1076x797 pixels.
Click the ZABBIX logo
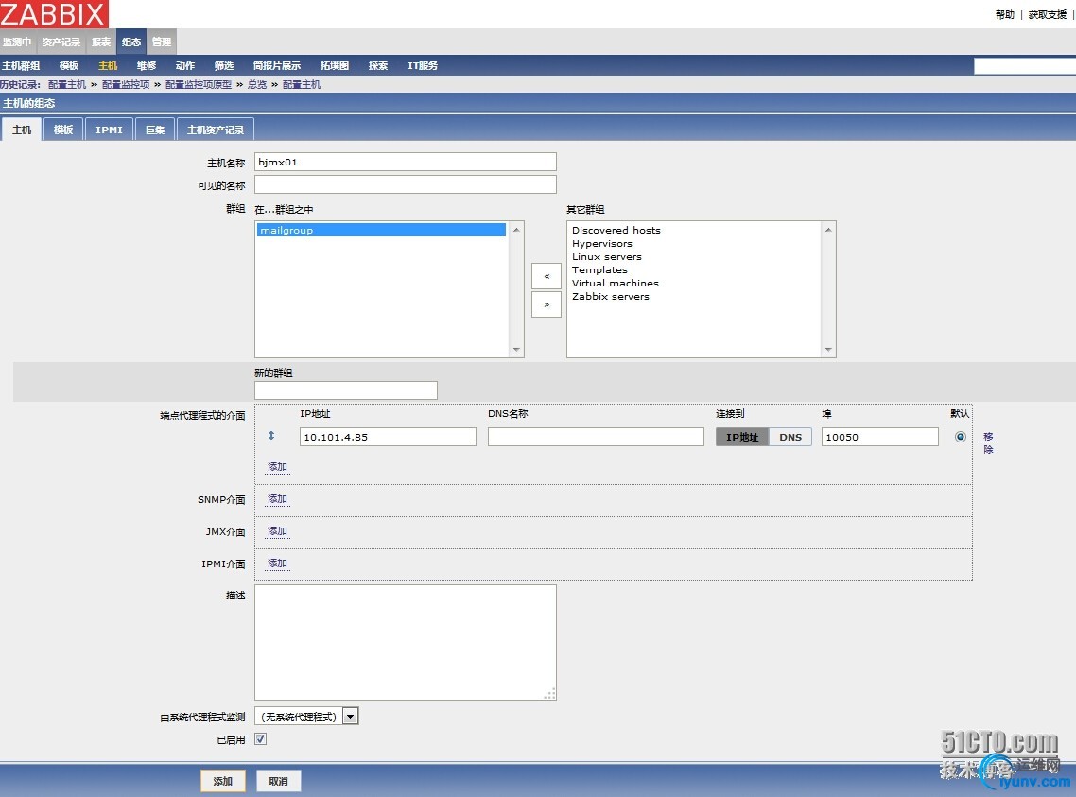pos(54,14)
